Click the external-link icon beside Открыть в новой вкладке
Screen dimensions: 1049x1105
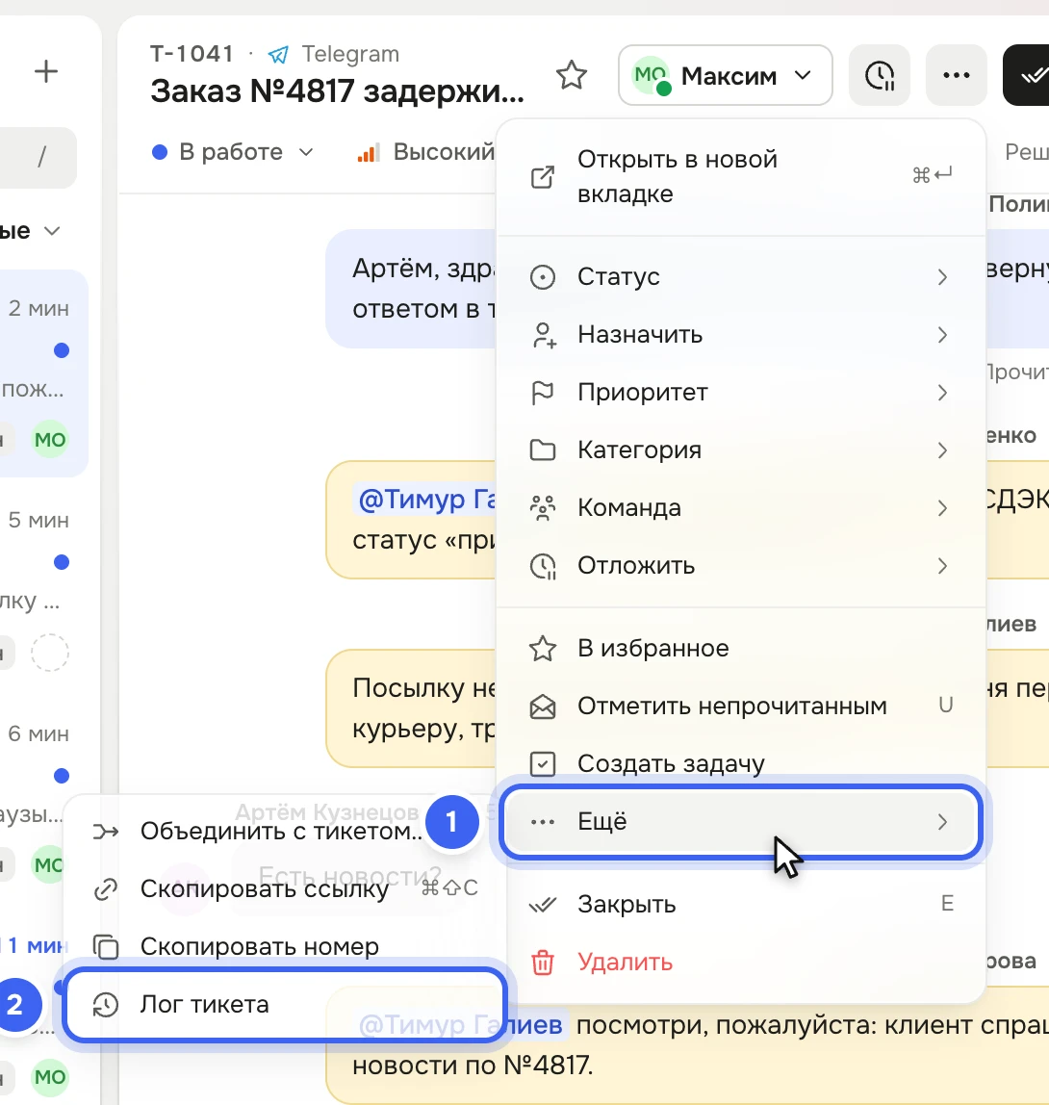coord(543,177)
